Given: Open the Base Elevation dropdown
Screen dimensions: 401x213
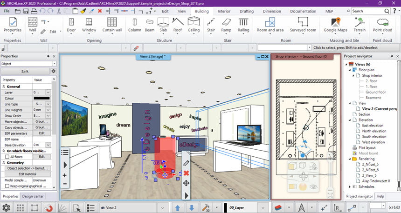Looking at the screenshot, I should [x=48, y=145].
